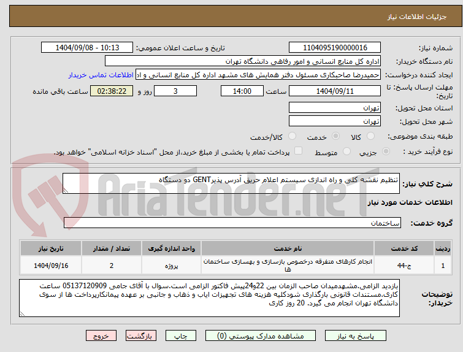The height and width of the screenshot is (352, 463).
Task: Click the خروج exit button
Action: coord(101,336)
